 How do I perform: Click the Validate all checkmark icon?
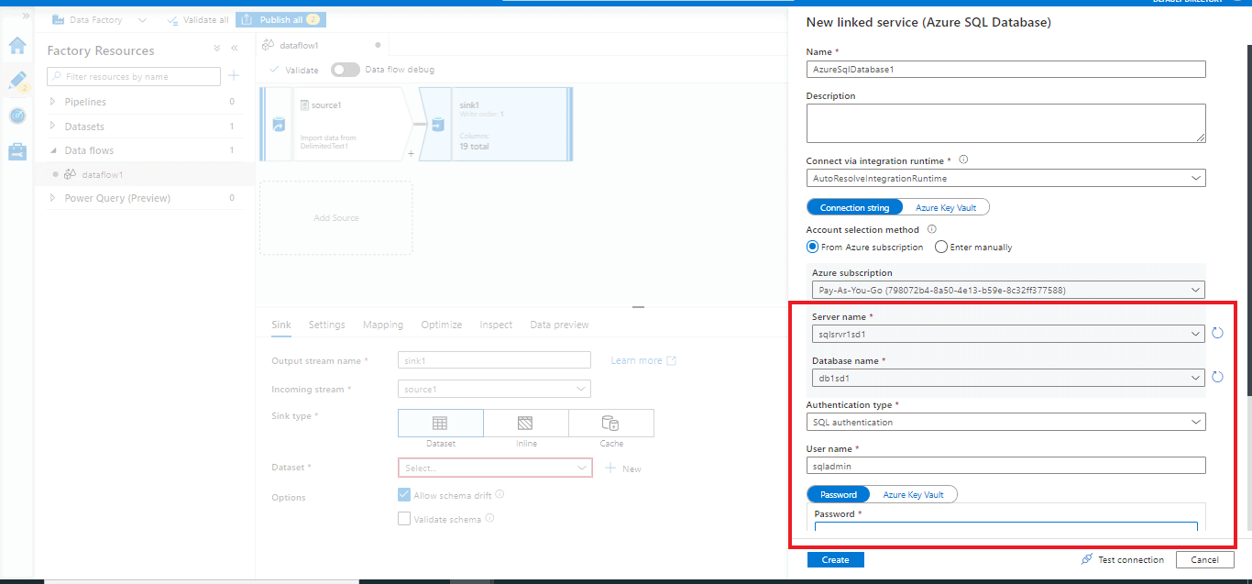point(173,19)
